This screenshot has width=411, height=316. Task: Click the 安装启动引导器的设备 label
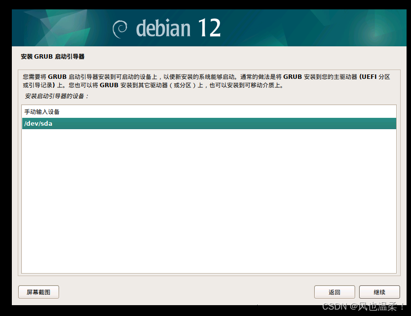(x=56, y=97)
